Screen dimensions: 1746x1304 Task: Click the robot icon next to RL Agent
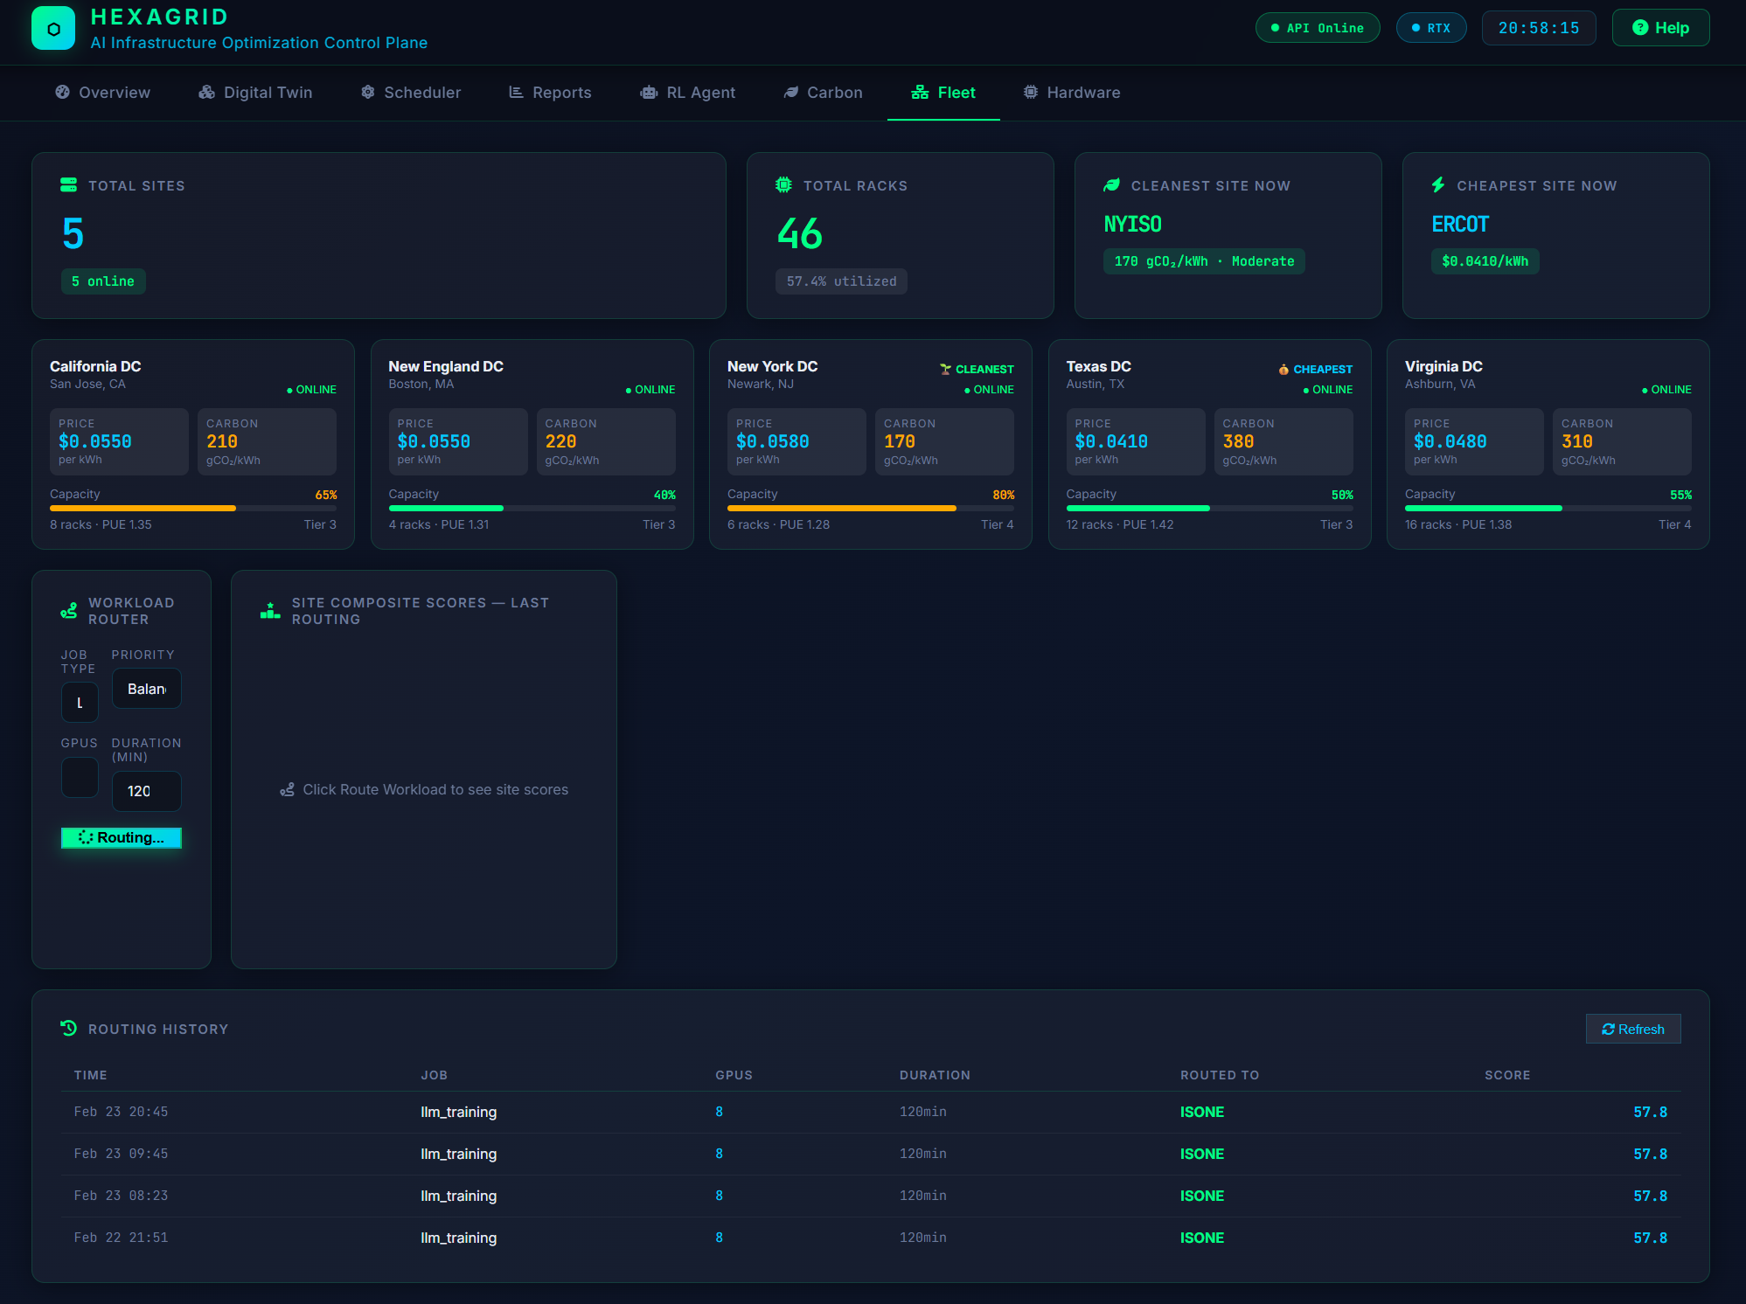point(648,92)
